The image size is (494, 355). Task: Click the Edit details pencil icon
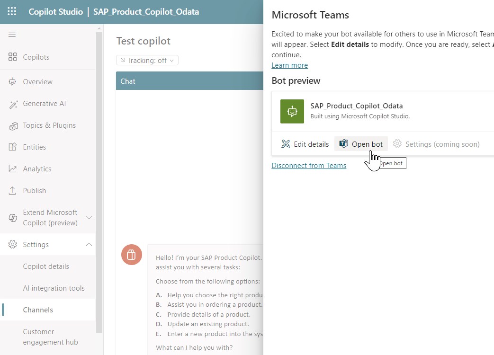286,144
